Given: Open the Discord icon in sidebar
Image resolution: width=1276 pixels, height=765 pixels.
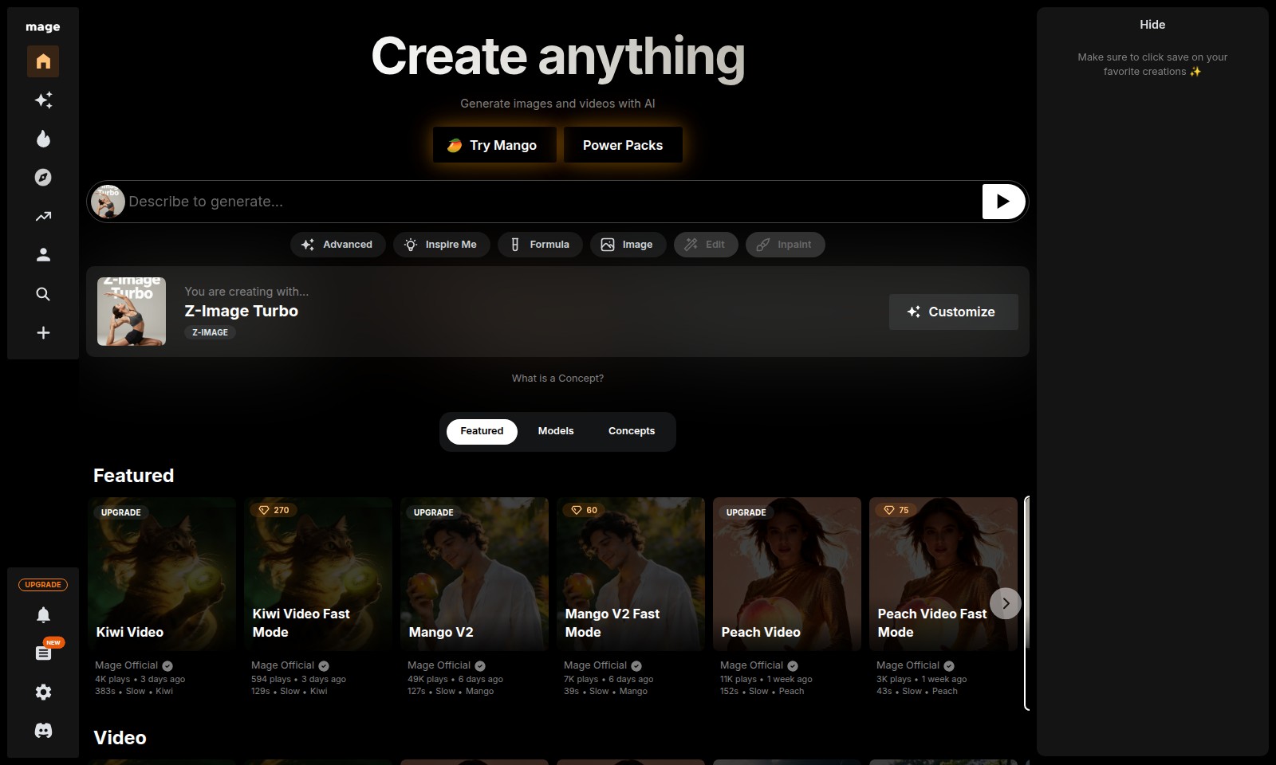Looking at the screenshot, I should 43,730.
